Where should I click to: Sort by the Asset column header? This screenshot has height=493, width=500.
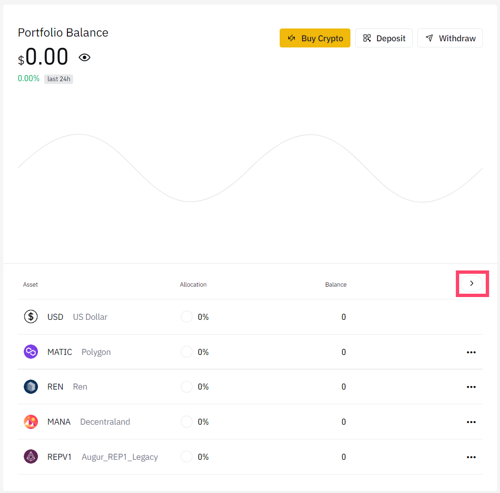(x=30, y=285)
